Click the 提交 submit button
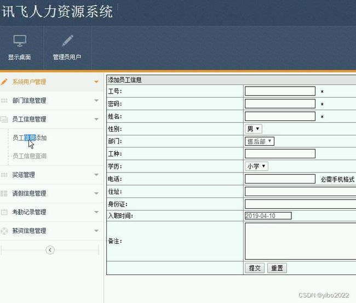356x303 pixels. click(255, 268)
